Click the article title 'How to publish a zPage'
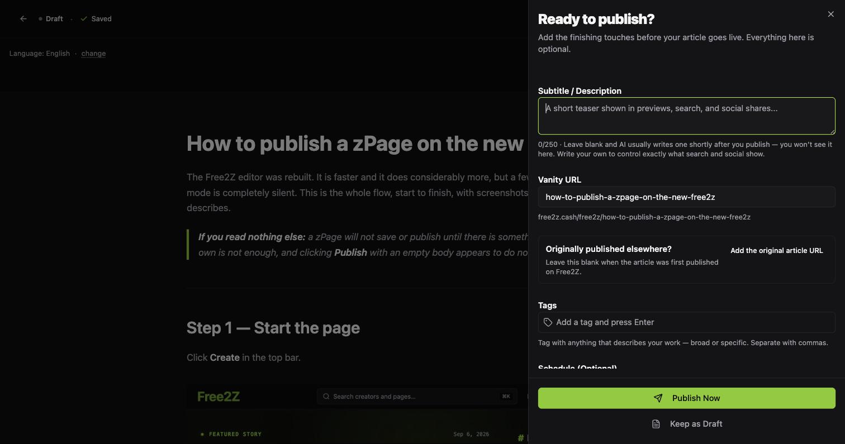This screenshot has width=845, height=444. [355, 144]
